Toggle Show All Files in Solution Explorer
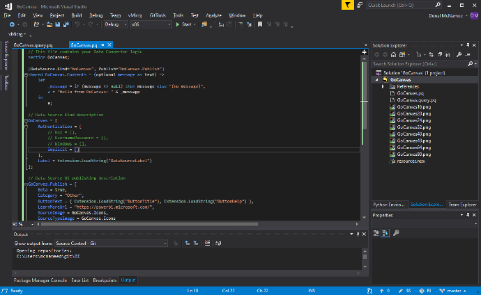 [x=448, y=55]
